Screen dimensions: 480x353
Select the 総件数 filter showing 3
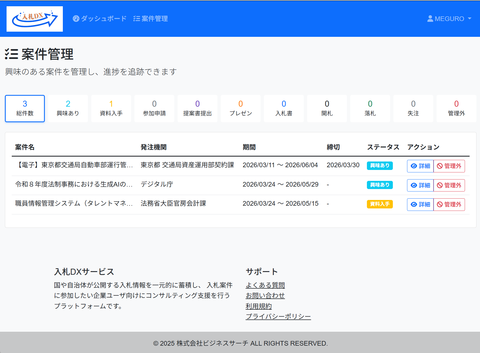pyautogui.click(x=25, y=108)
